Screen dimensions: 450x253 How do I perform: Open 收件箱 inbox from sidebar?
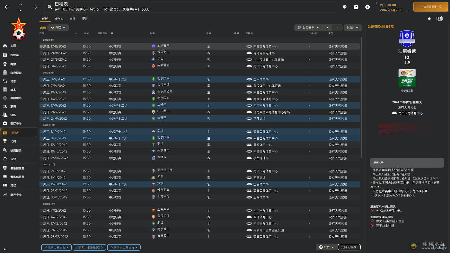[x=5, y=55]
